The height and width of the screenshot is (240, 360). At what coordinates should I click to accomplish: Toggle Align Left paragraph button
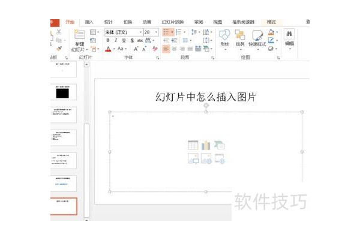click(x=166, y=49)
